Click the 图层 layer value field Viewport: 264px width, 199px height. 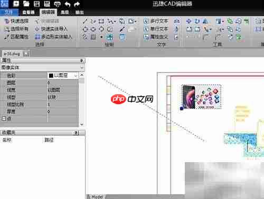pyautogui.click(x=63, y=83)
